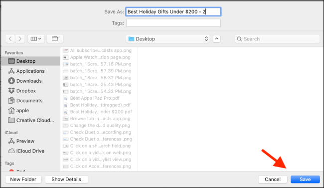Go back with the left chevron button

10,39
